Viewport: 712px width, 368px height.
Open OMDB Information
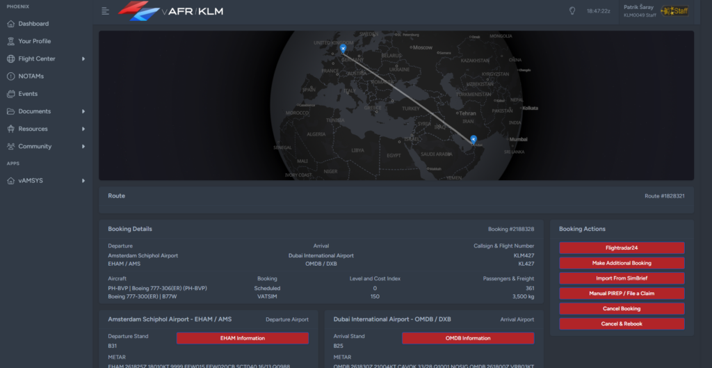click(468, 338)
